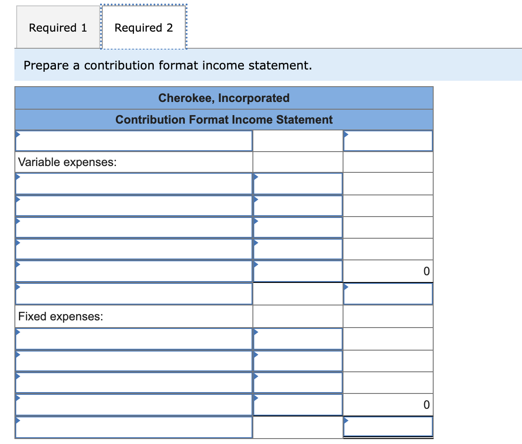Click the total fixed expenses 0 value
The height and width of the screenshot is (444, 522).
click(x=426, y=405)
